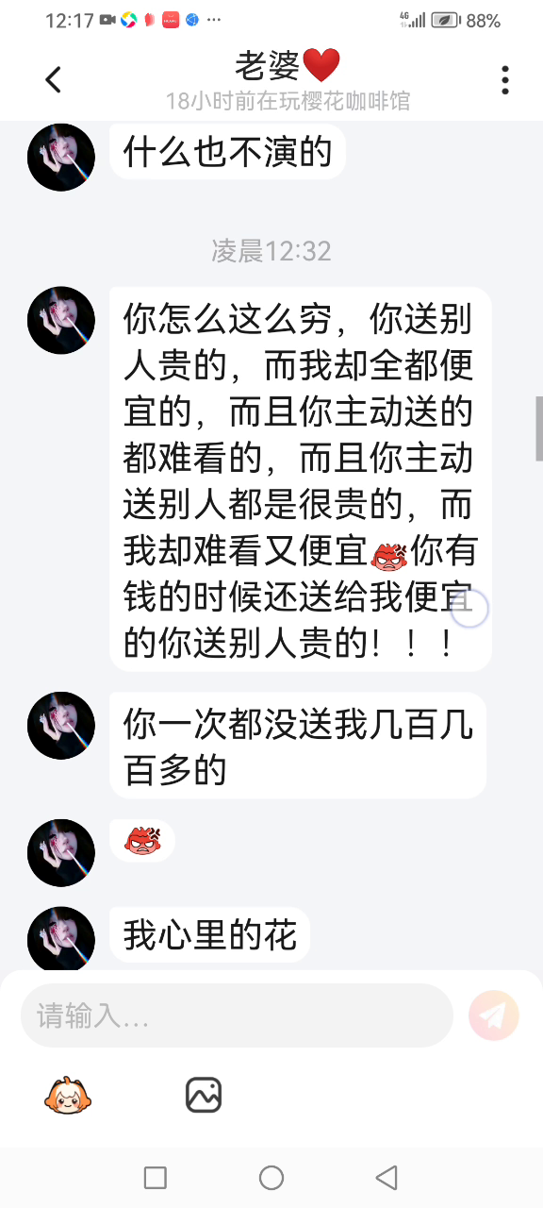Screen dimensions: 543x1208
Task: Tap the angry emoji sticker message bubble
Action: (142, 840)
